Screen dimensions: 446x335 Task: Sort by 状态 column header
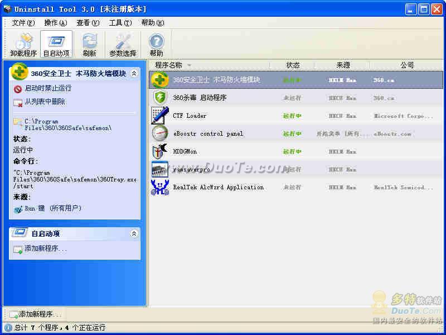(293, 65)
